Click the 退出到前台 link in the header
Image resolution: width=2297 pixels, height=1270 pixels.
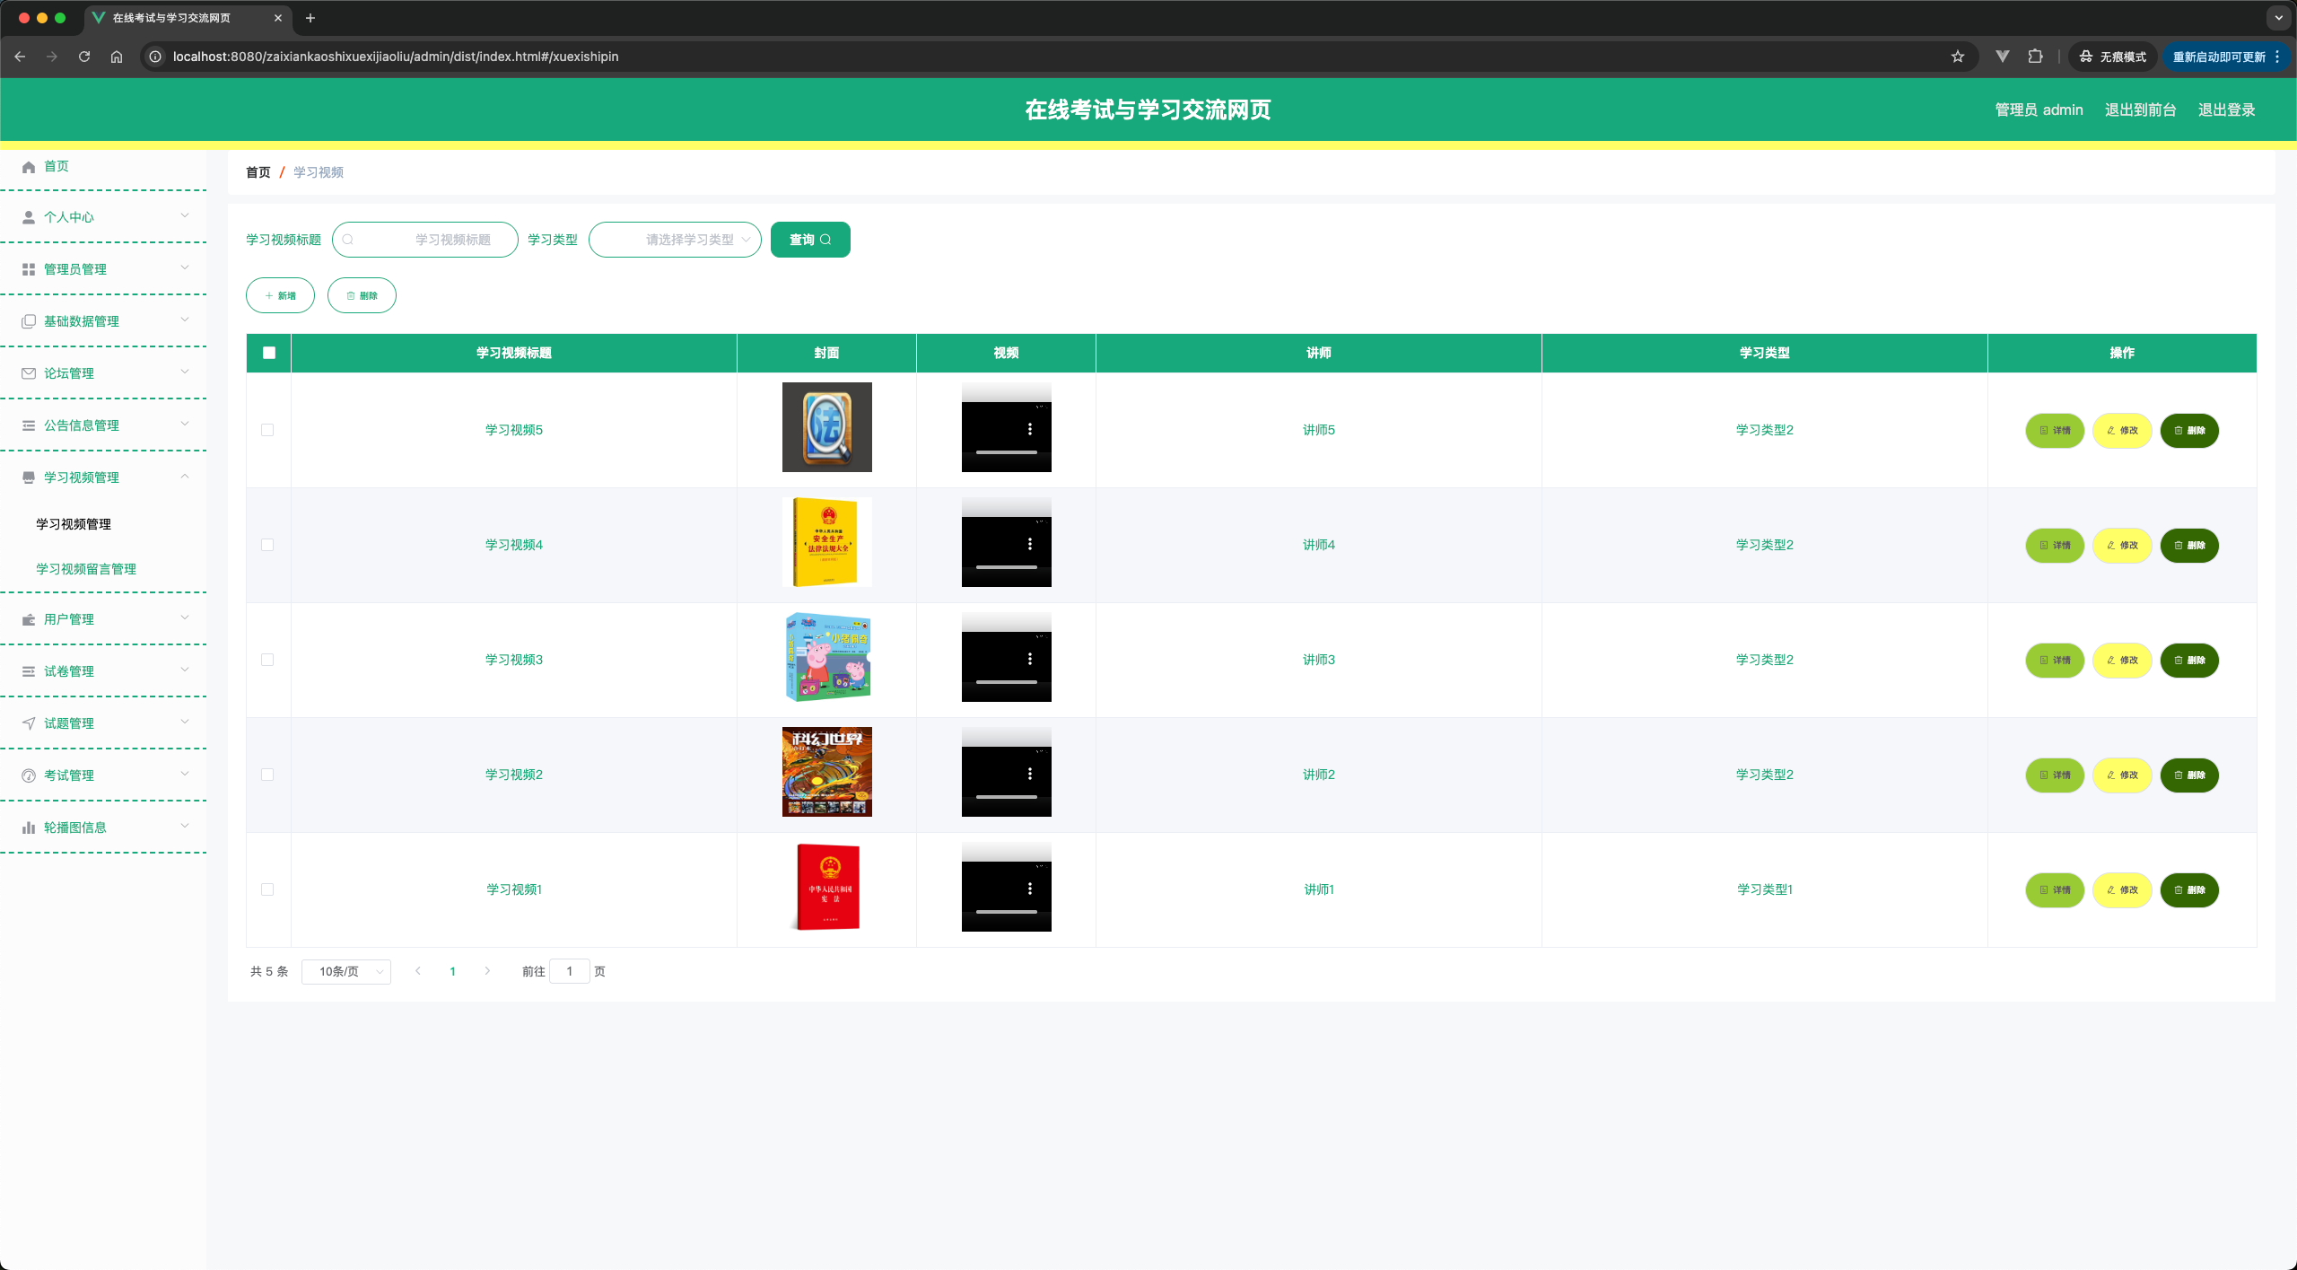coord(2141,109)
